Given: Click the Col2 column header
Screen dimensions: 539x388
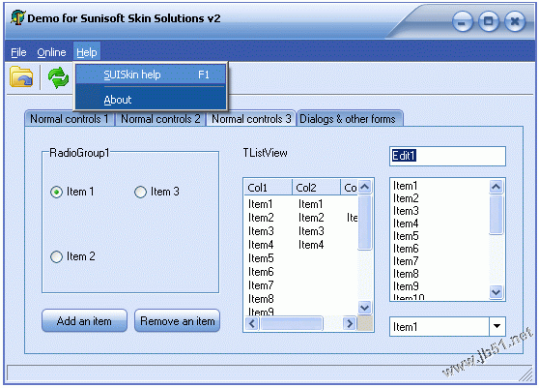Looking at the screenshot, I should click(316, 188).
